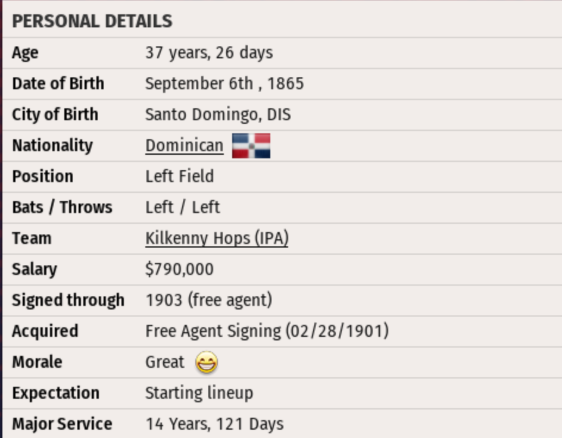Click the Personal Details header

[x=92, y=21]
